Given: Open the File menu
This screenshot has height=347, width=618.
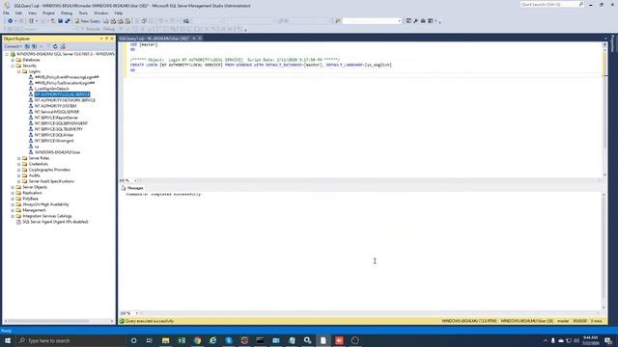Looking at the screenshot, I should coord(7,13).
